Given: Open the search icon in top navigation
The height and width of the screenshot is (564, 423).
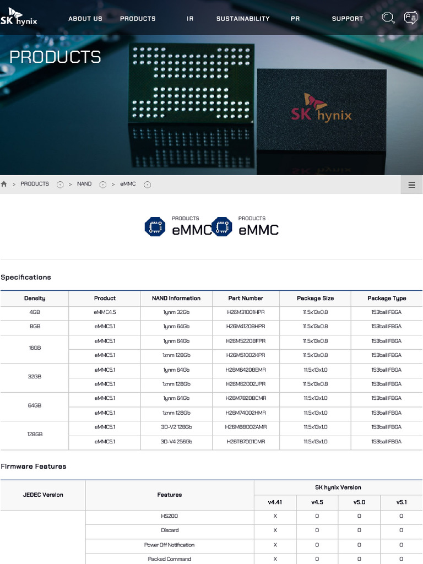Looking at the screenshot, I should (x=388, y=18).
